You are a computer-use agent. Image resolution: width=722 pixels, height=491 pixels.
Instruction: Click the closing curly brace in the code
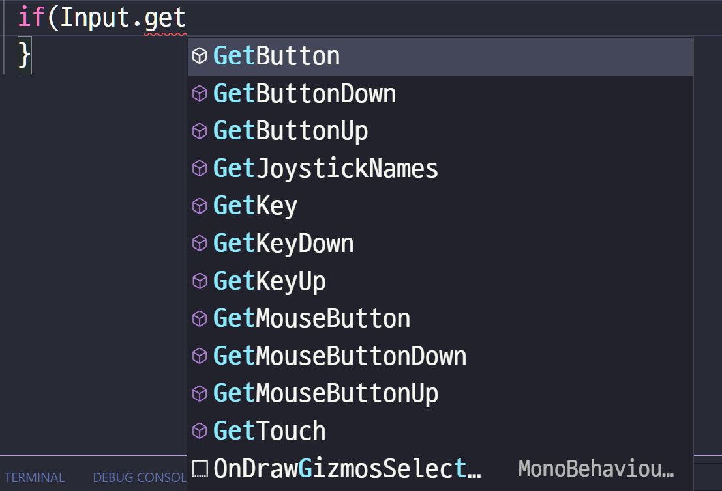24,55
